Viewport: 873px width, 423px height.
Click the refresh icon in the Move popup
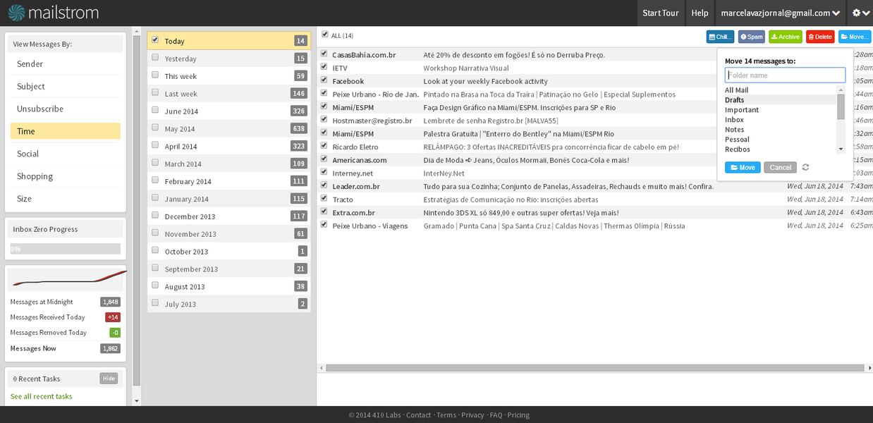point(805,167)
